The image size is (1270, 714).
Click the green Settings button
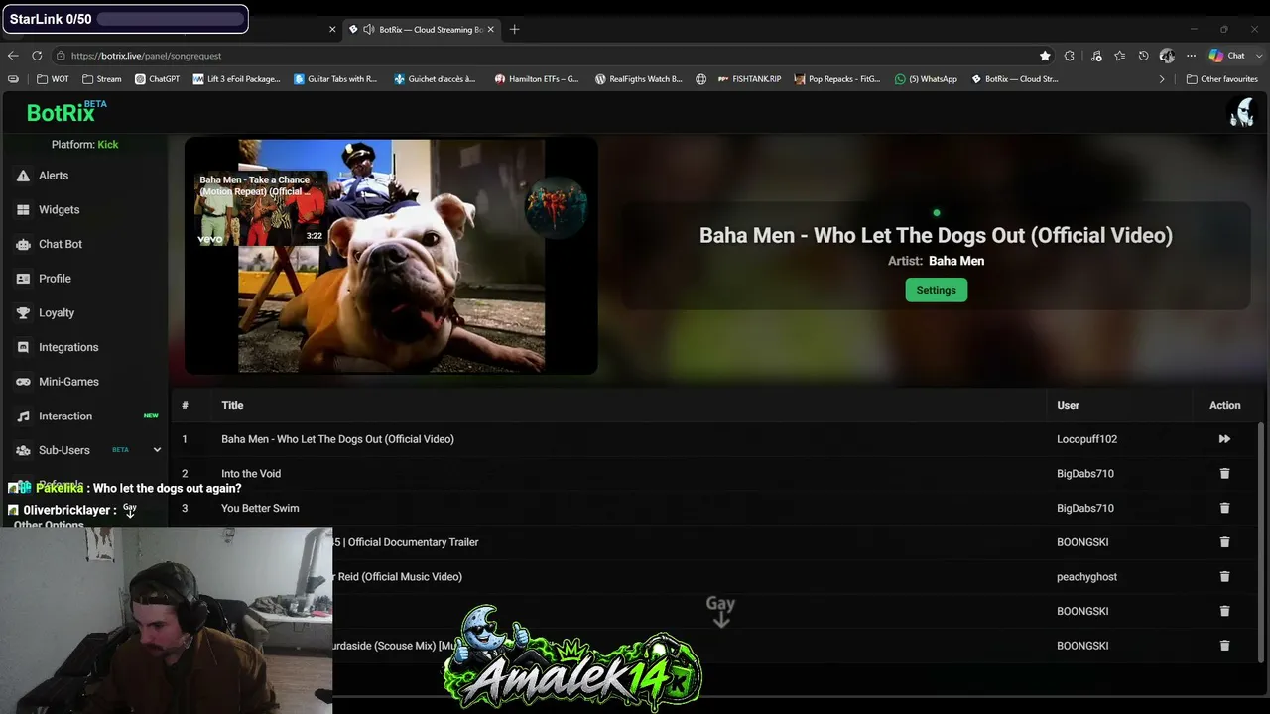click(x=936, y=290)
